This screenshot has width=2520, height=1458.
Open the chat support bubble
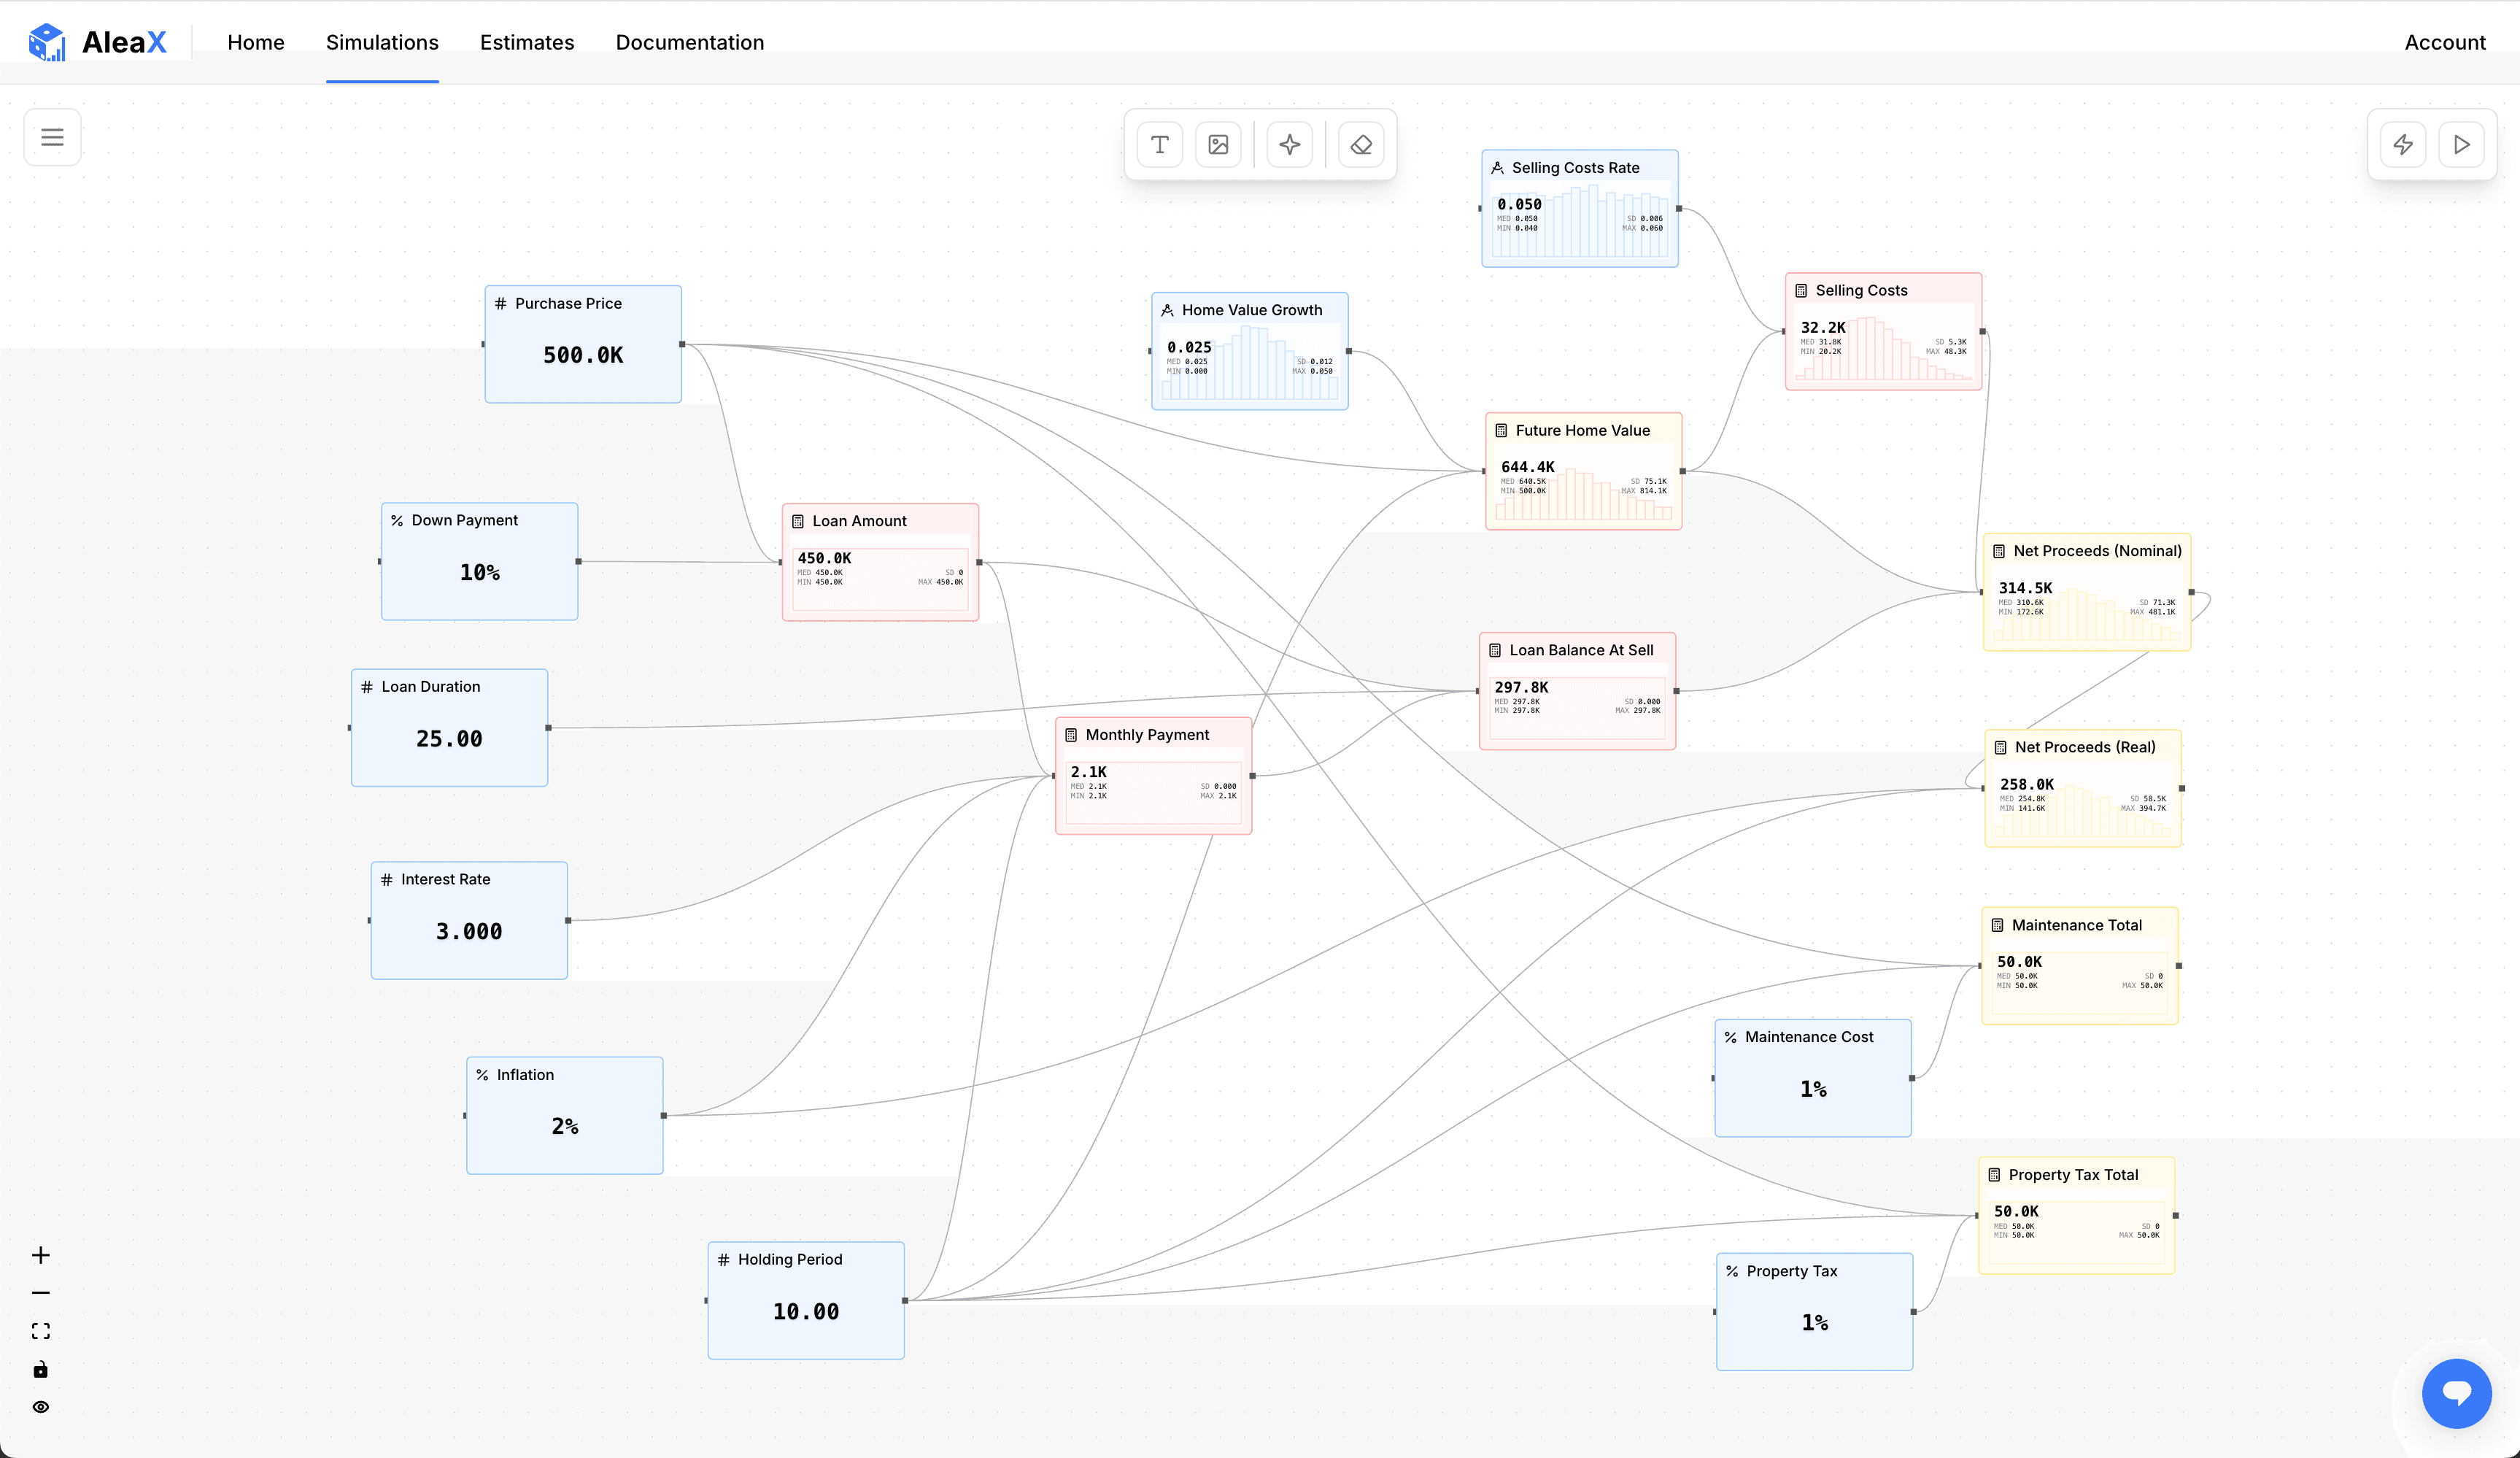pos(2456,1393)
